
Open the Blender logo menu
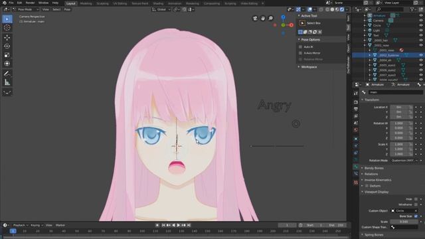[x=4, y=3]
